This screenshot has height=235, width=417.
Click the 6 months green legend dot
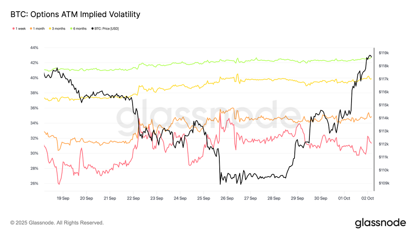pos(72,28)
